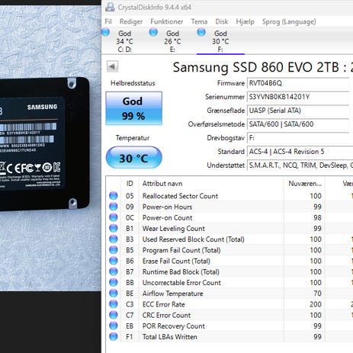Click the health orb for C: D: disk
This screenshot has height=353, width=353.
click(105, 32)
